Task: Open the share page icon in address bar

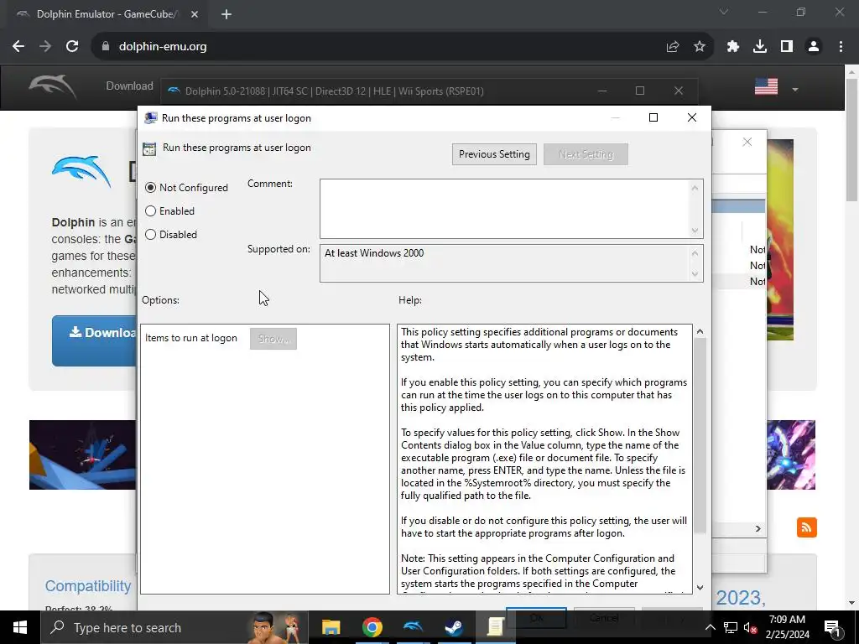Action: 672,47
